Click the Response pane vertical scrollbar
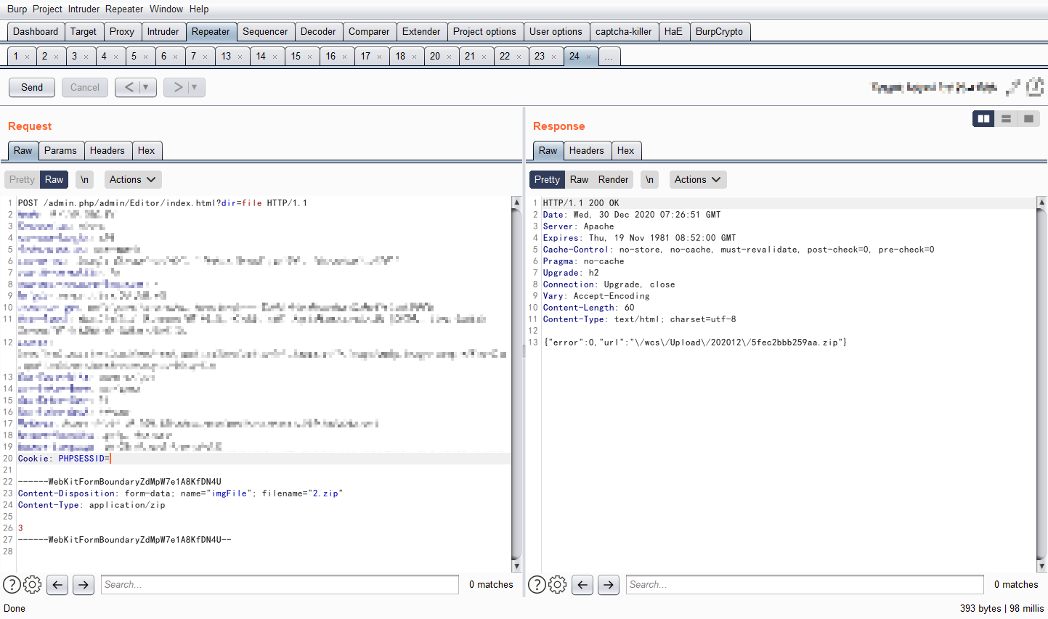The width and height of the screenshot is (1048, 619). (x=1041, y=384)
